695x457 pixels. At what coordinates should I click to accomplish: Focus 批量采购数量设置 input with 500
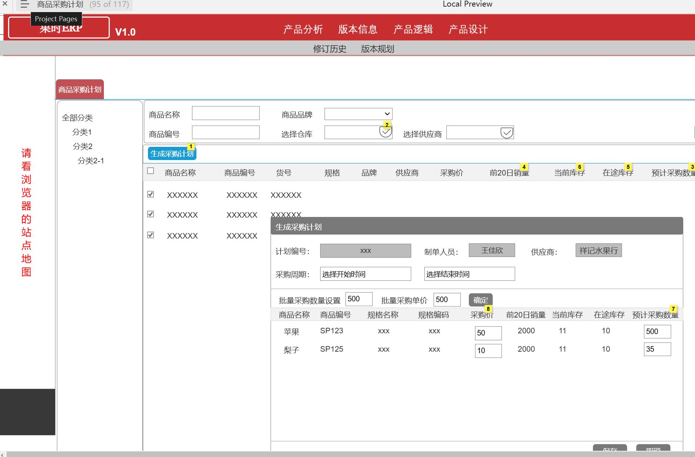[x=359, y=299]
